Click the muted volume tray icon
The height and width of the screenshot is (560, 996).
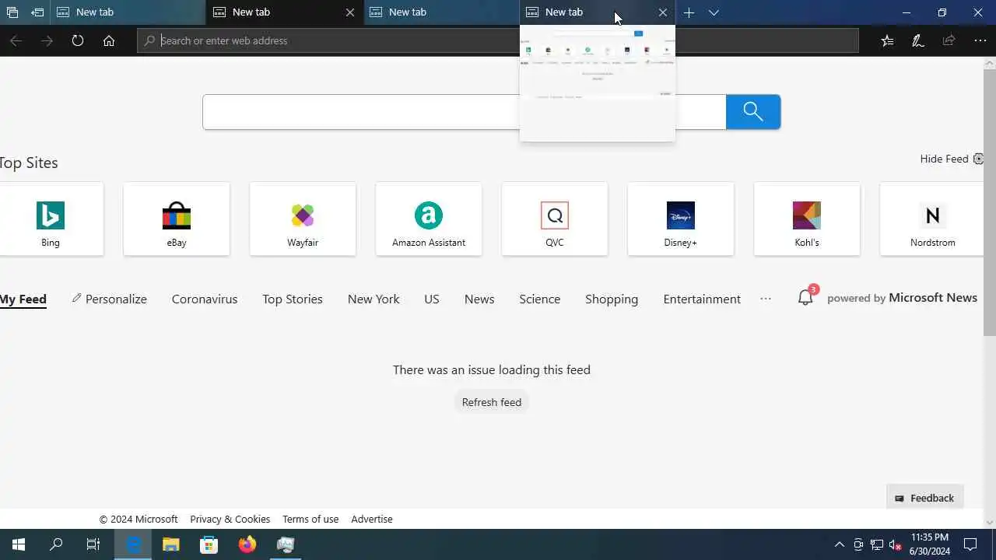coord(896,544)
